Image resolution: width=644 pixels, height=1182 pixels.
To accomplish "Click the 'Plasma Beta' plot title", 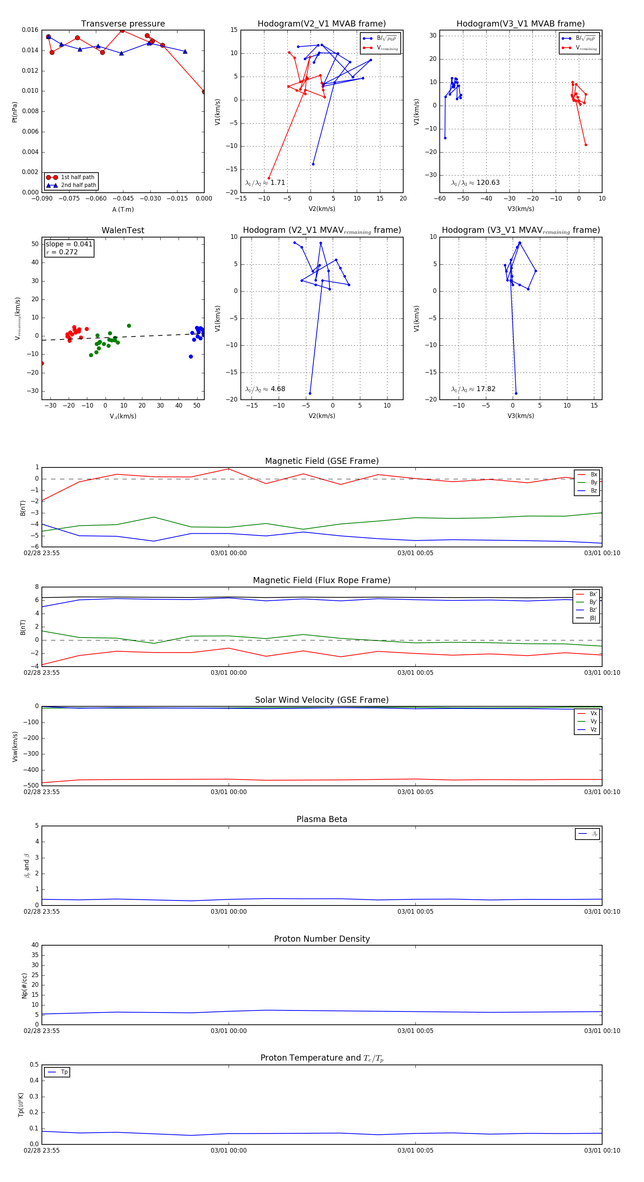I will 322,819.
